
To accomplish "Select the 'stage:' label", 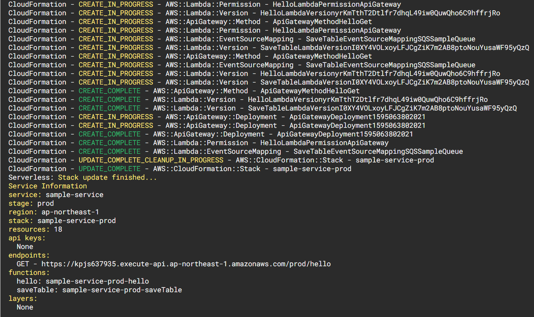I will tap(21, 204).
